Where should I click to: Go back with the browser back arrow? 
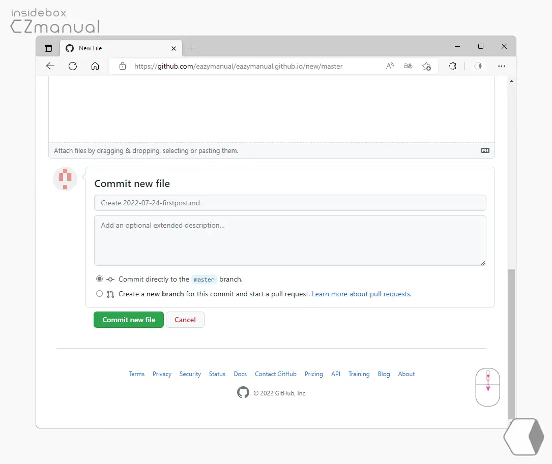point(50,66)
